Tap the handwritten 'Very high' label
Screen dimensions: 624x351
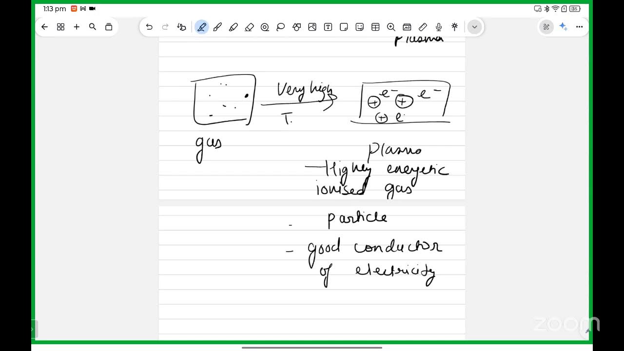[305, 90]
